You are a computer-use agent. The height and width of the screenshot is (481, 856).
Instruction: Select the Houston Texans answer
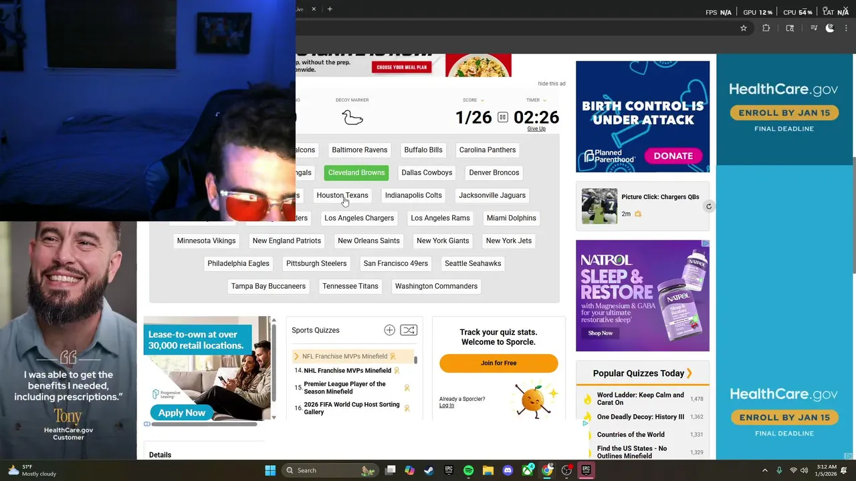pos(342,195)
